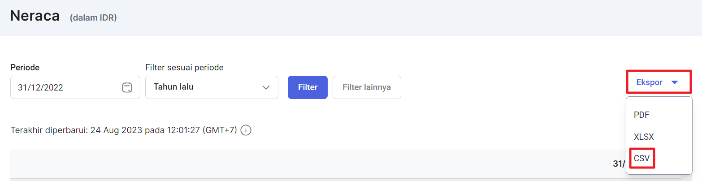Click the (dalam IDR) currency label
The image size is (702, 181).
pyautogui.click(x=93, y=18)
